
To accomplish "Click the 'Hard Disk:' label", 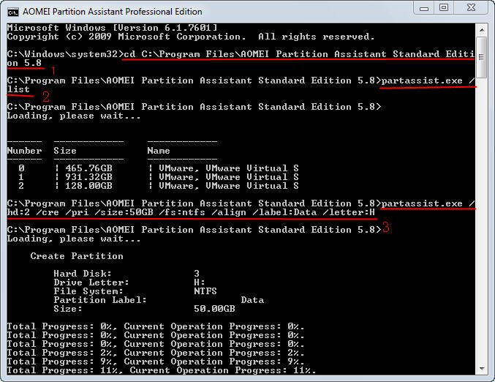I will (x=83, y=273).
